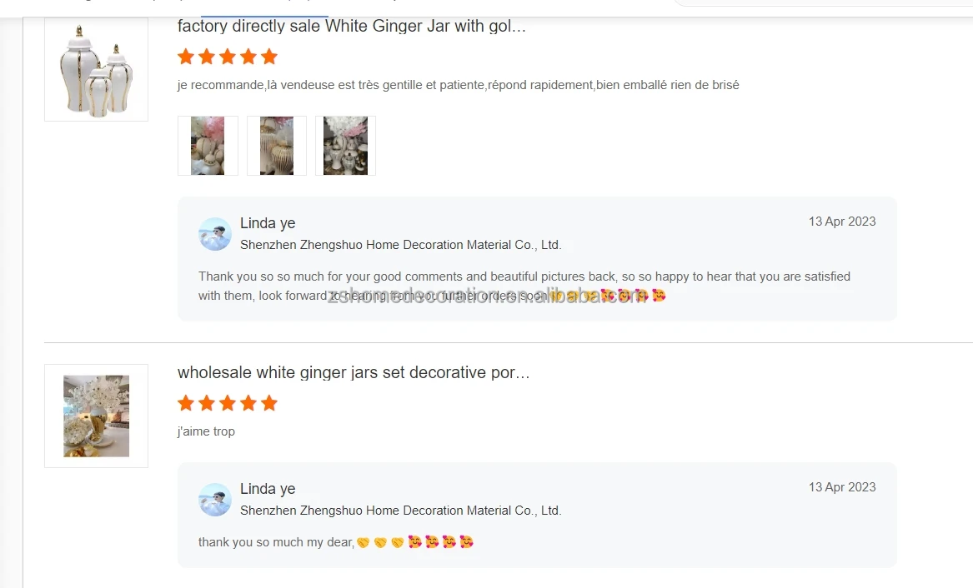Click Linda ye avatar in first reply
Viewport: 973px width, 588px height.
(x=215, y=233)
